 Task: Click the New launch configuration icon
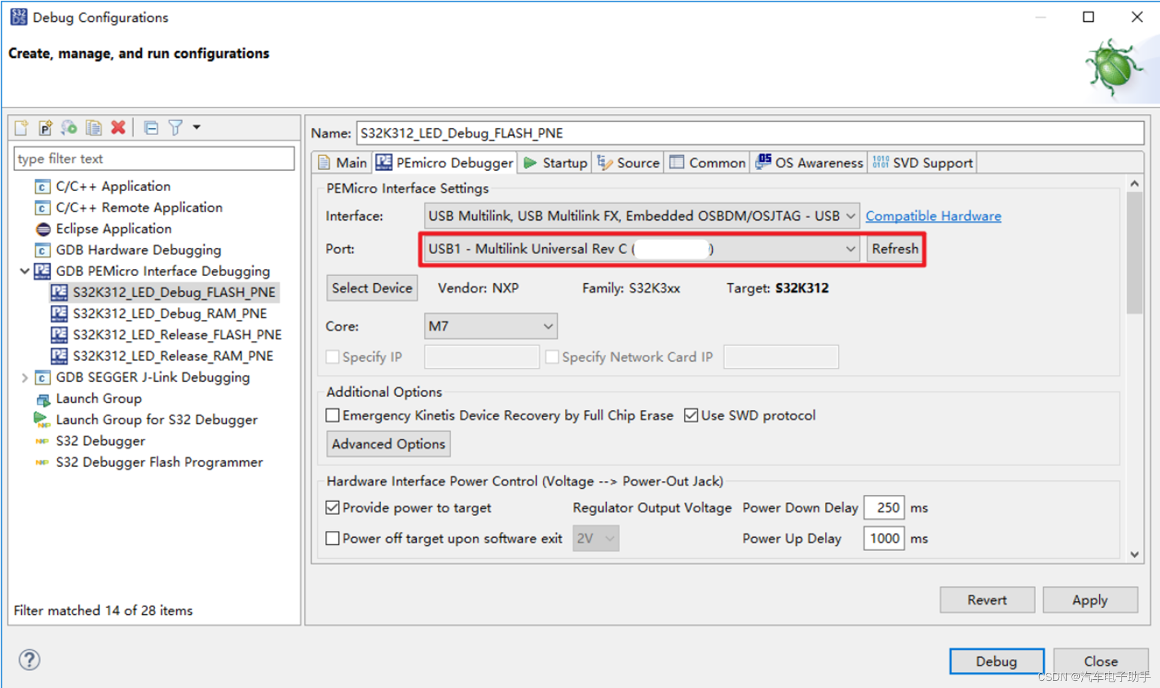coord(22,127)
